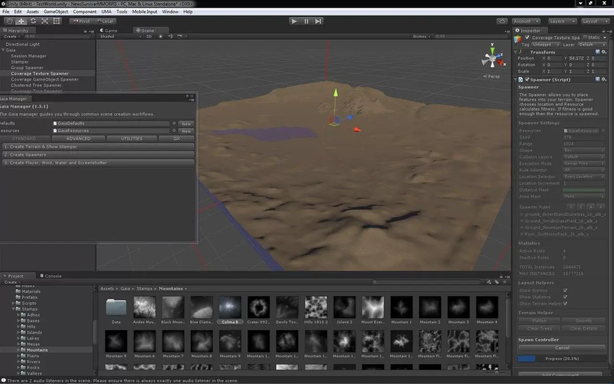Toggle the GameObject active checkbox
Screen dimensions: 614x384
click(528, 37)
